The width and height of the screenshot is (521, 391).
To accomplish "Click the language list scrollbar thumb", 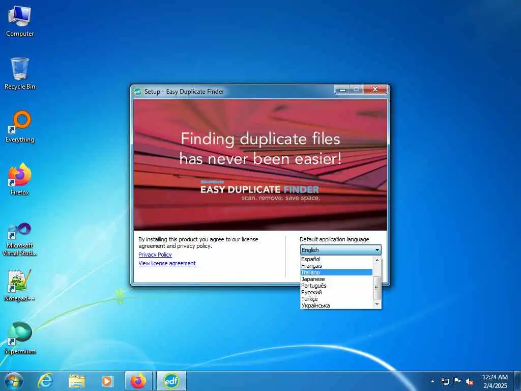I will coord(377,288).
